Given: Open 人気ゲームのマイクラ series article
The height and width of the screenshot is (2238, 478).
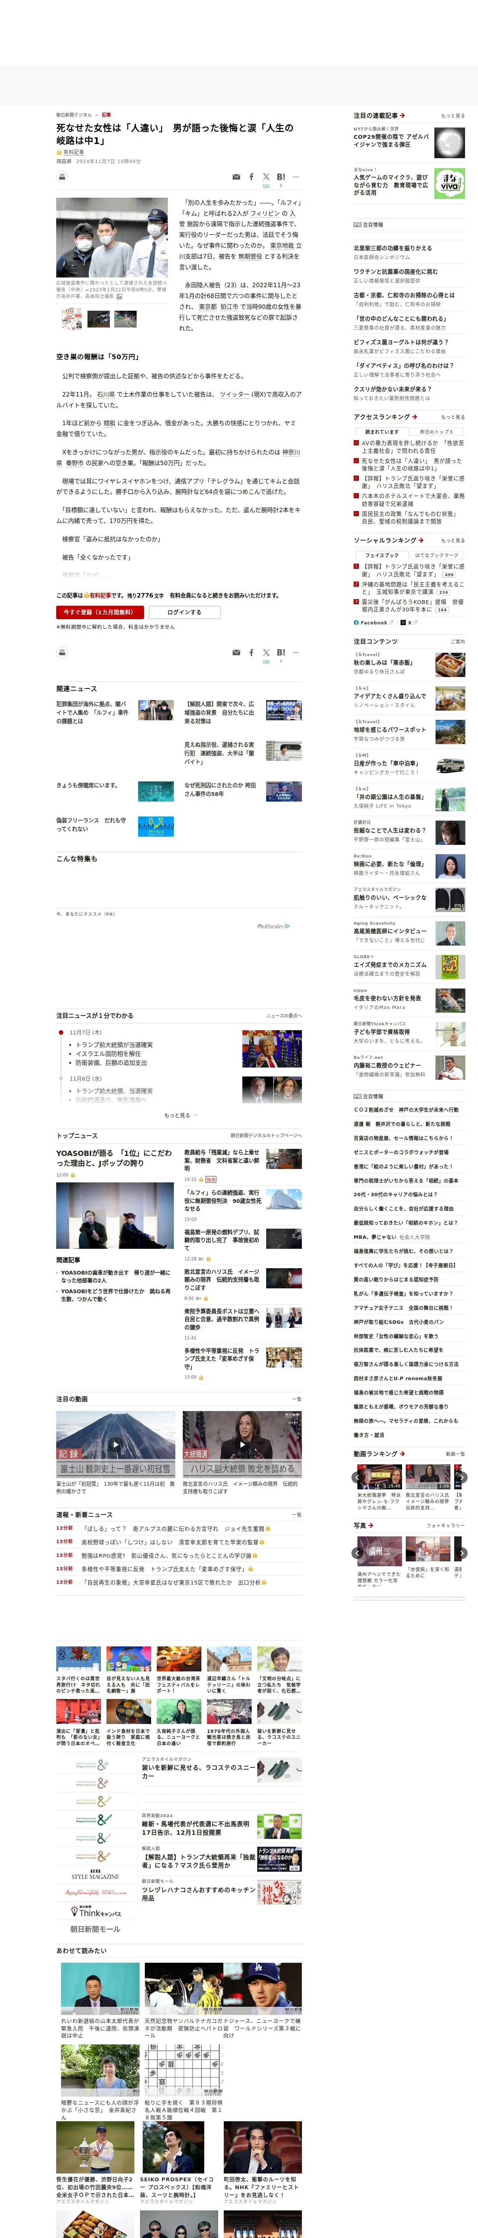Looking at the screenshot, I should pos(391,185).
